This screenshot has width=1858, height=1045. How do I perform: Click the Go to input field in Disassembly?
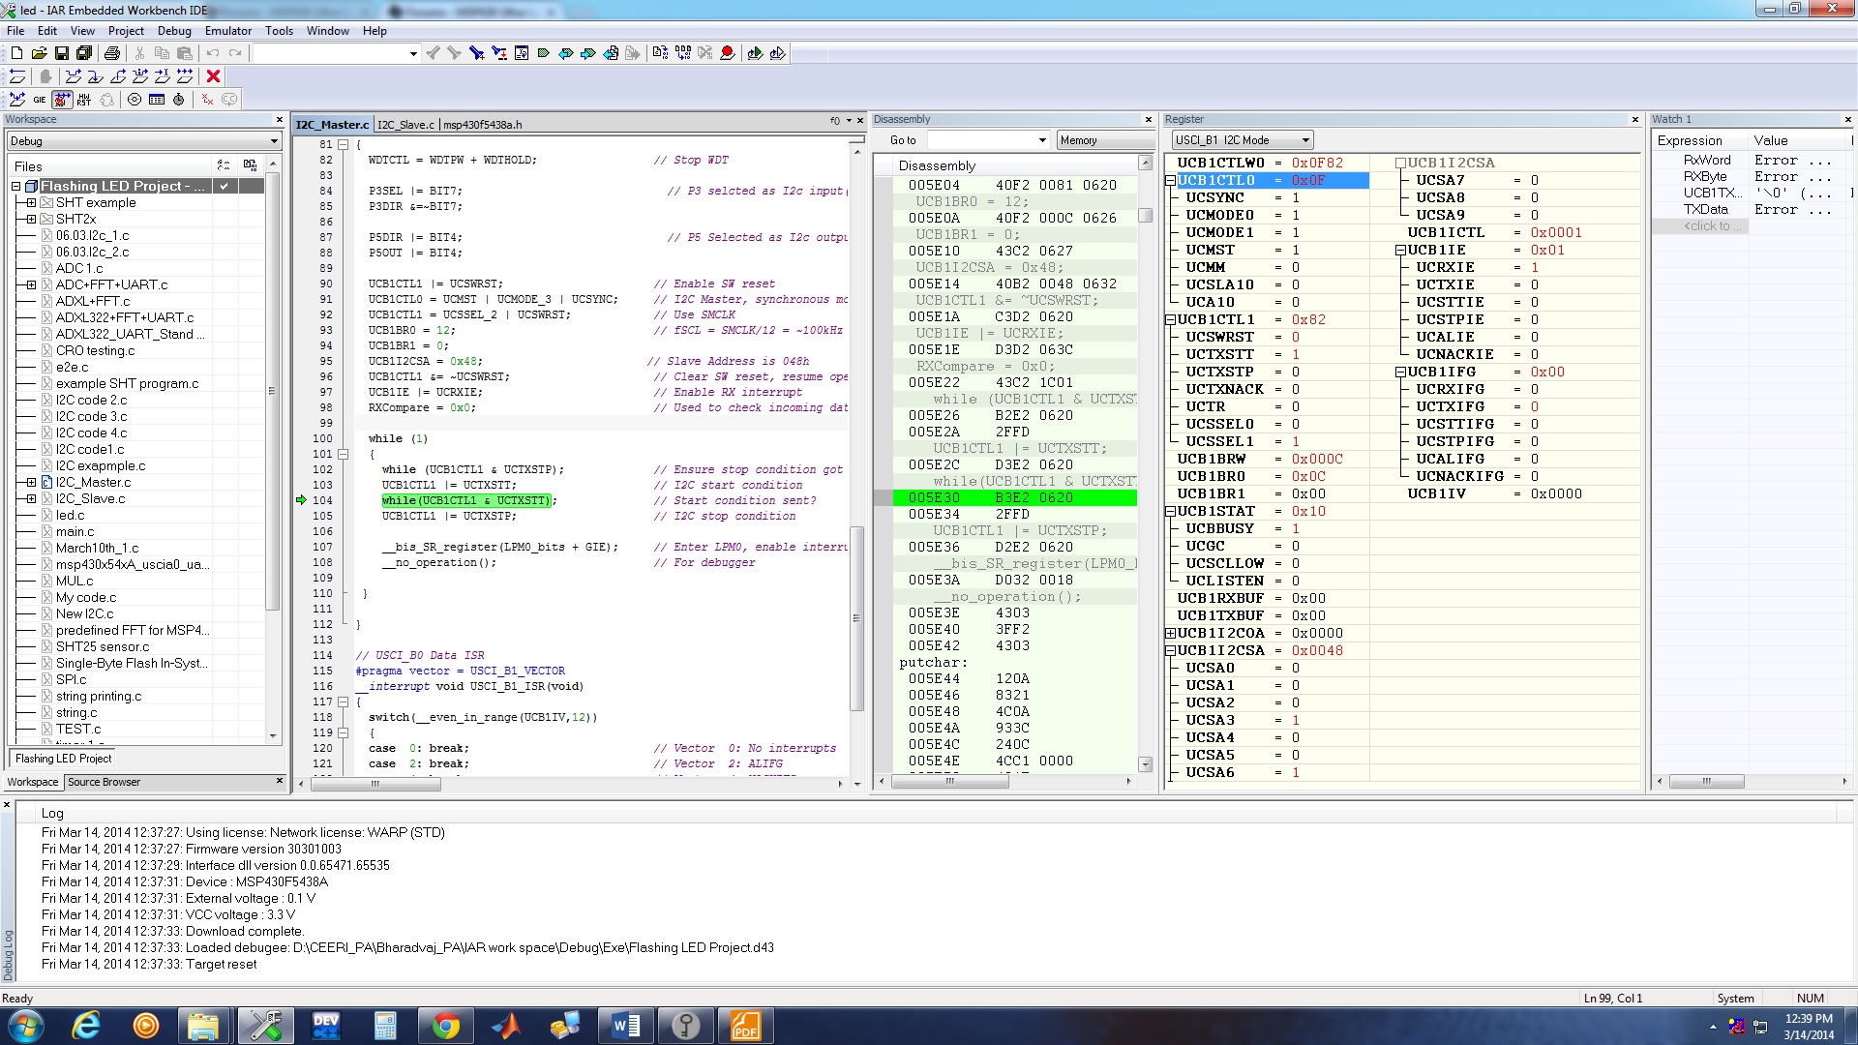pos(988,140)
